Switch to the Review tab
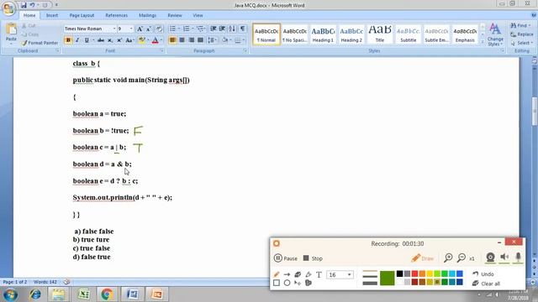 coord(175,15)
